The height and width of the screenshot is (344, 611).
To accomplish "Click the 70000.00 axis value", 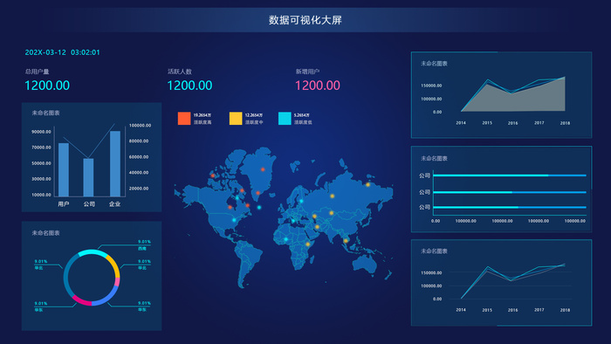I will tap(41, 148).
